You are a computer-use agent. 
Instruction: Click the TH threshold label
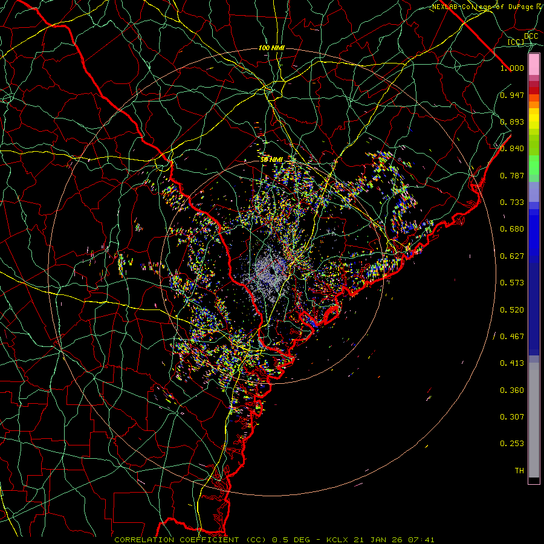(x=519, y=471)
